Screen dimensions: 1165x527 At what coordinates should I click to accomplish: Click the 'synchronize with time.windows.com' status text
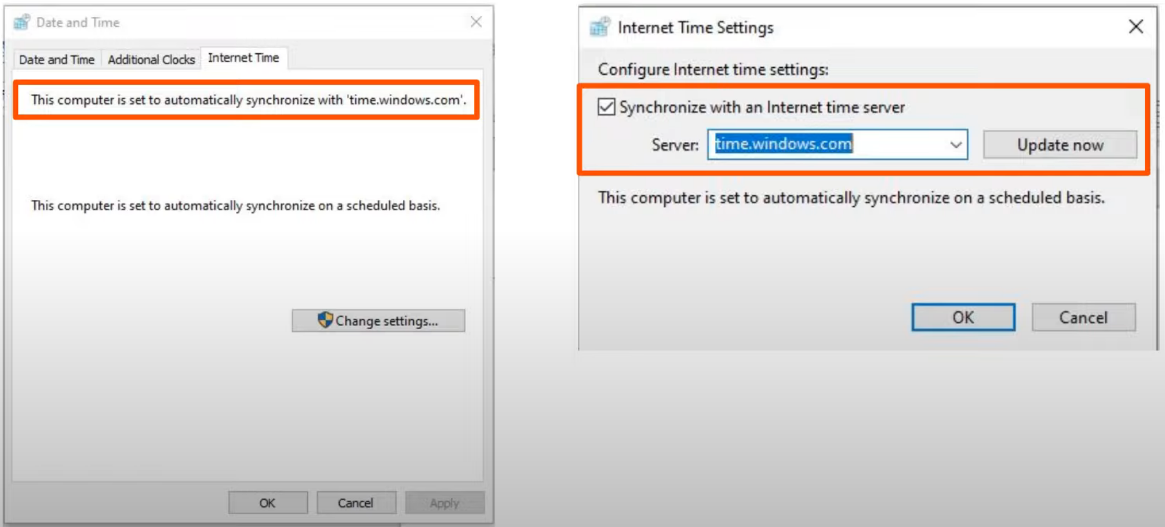coord(248,100)
